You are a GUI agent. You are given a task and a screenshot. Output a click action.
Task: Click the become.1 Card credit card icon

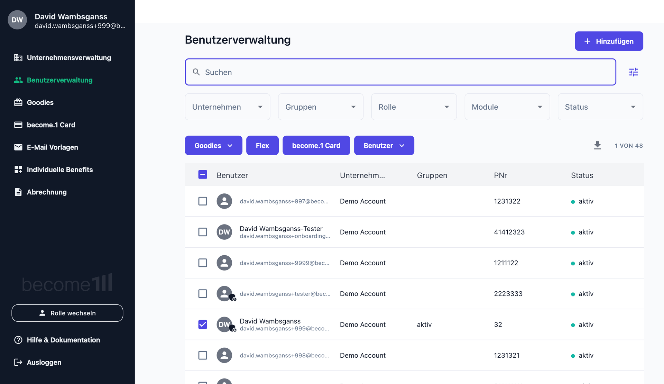click(x=18, y=125)
